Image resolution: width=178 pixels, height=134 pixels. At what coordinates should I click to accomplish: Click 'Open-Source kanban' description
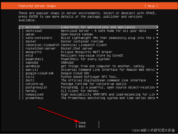[77, 34]
